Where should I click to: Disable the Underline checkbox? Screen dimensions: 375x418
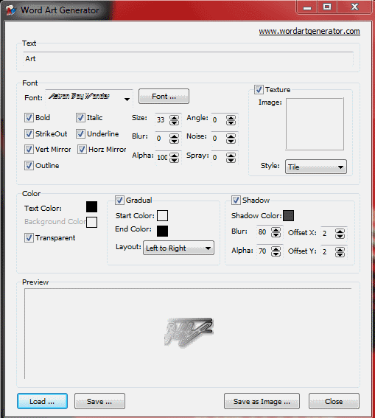[x=80, y=133]
